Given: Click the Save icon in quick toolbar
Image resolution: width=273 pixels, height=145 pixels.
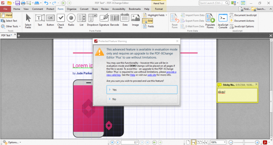Looking at the screenshot, I should click(x=18, y=3).
